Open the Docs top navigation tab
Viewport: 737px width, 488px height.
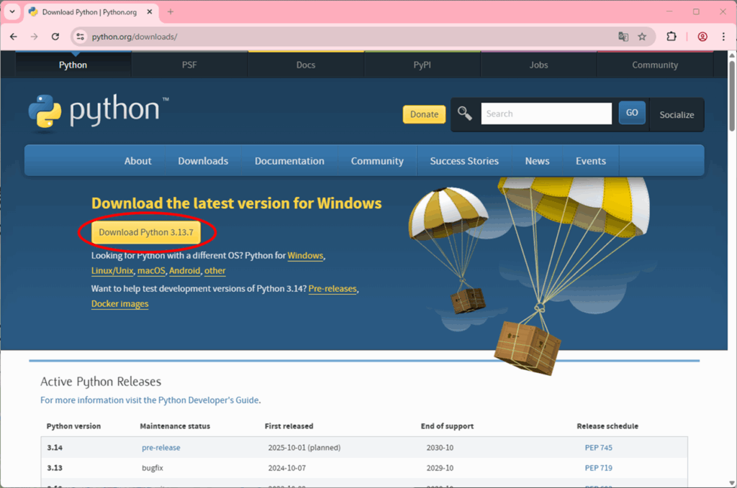(x=305, y=65)
